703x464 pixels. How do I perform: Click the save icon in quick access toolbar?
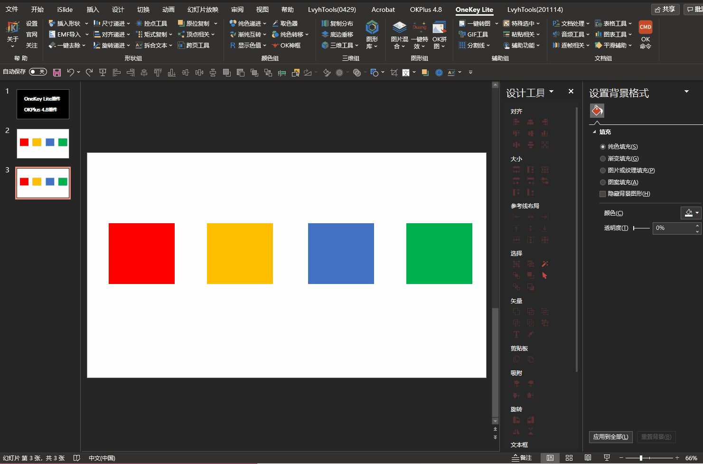[x=57, y=72]
